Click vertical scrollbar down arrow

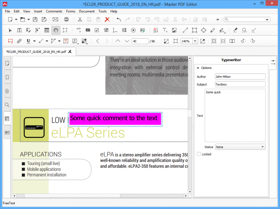click(190, 192)
